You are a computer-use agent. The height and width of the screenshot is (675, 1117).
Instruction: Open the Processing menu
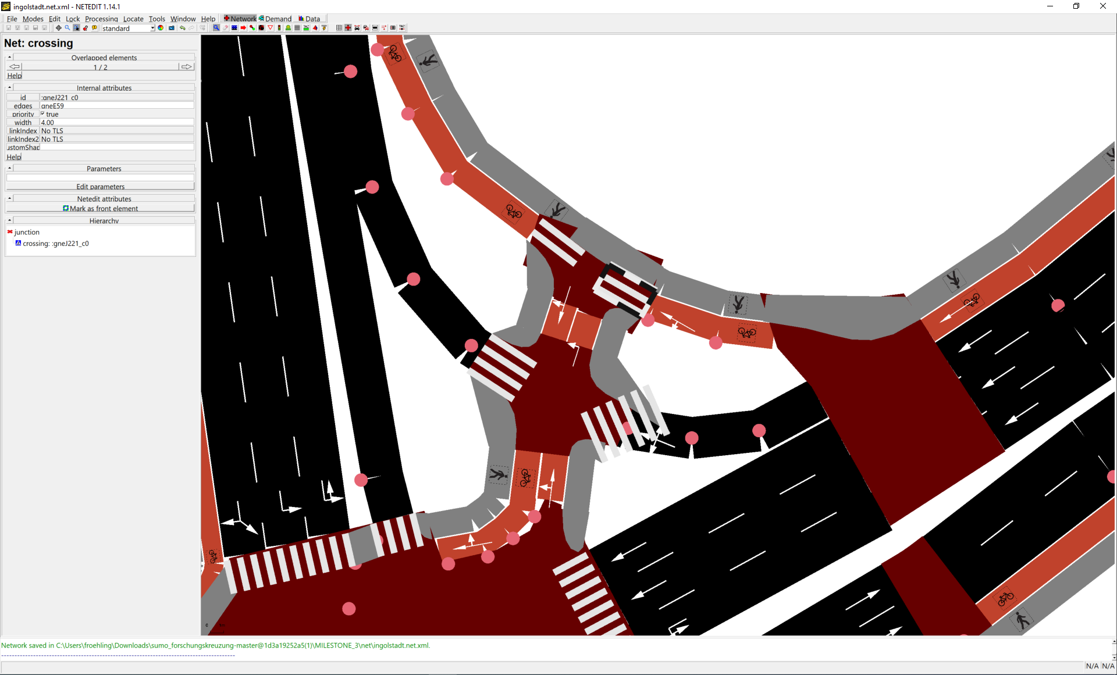pos(101,19)
